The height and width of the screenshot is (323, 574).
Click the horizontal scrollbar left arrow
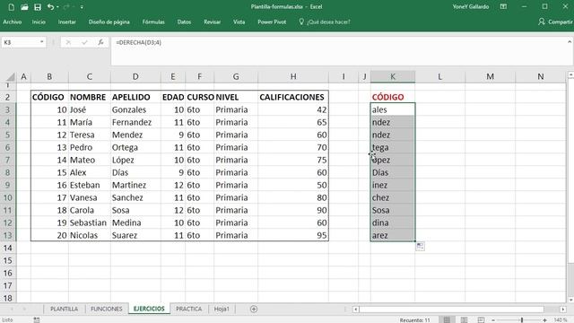coord(355,310)
